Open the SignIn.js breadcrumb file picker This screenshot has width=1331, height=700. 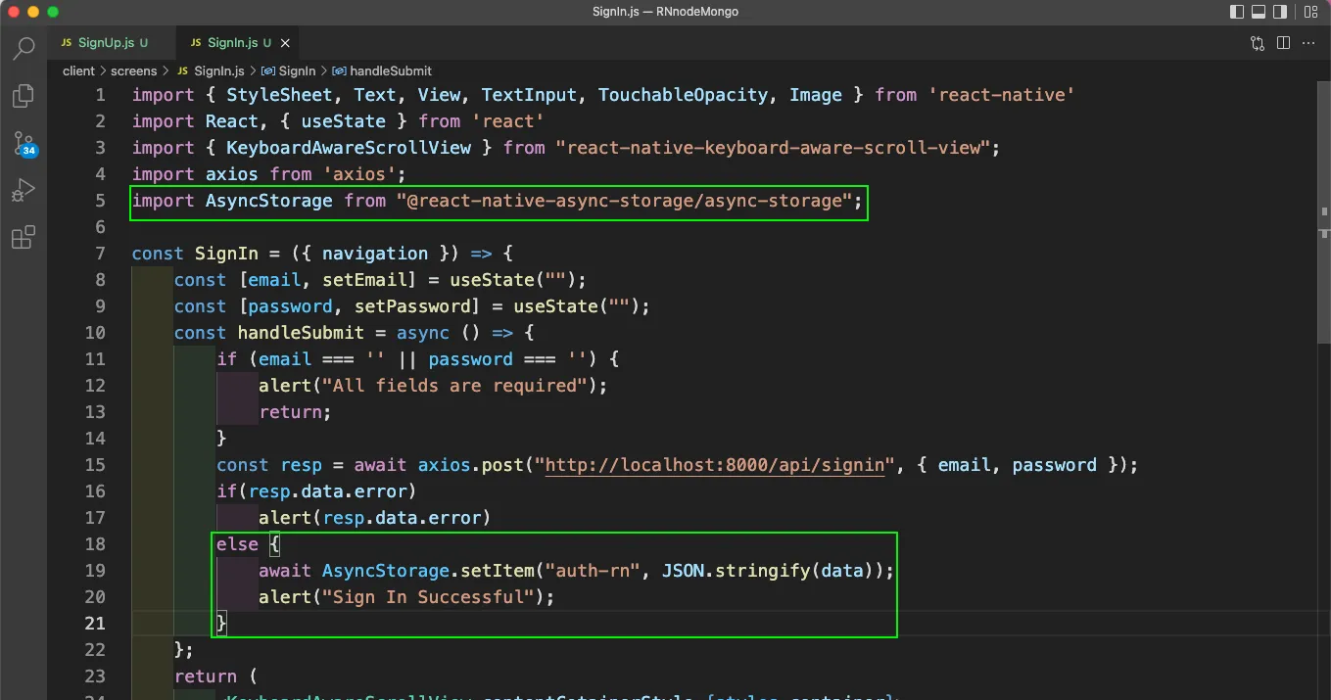(x=211, y=70)
